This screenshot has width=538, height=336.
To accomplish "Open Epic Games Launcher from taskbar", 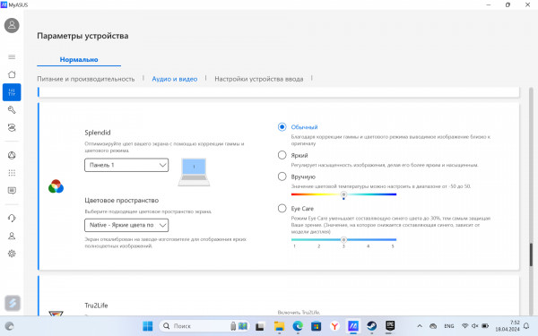I will coord(390,326).
